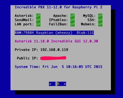This screenshot has height=98, width=123.
Task: Click the Apache: label
Action: click(x=60, y=16)
